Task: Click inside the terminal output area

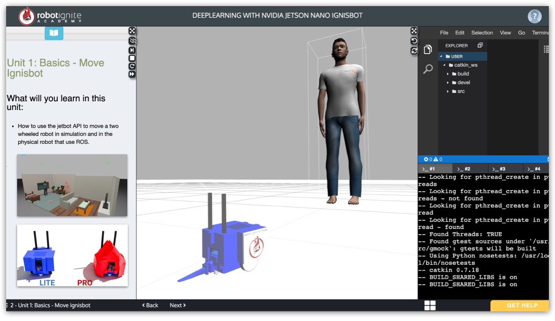Action: (x=483, y=236)
